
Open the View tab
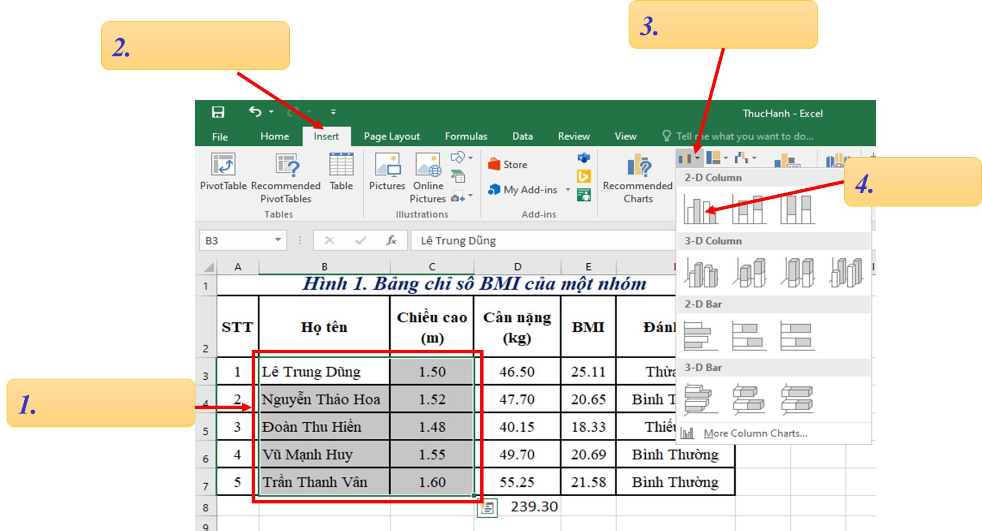625,136
